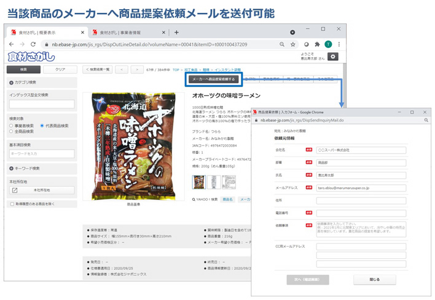The image size is (435, 300).
Task: Open a new tab with the plus icon
Action: pyautogui.click(x=176, y=33)
